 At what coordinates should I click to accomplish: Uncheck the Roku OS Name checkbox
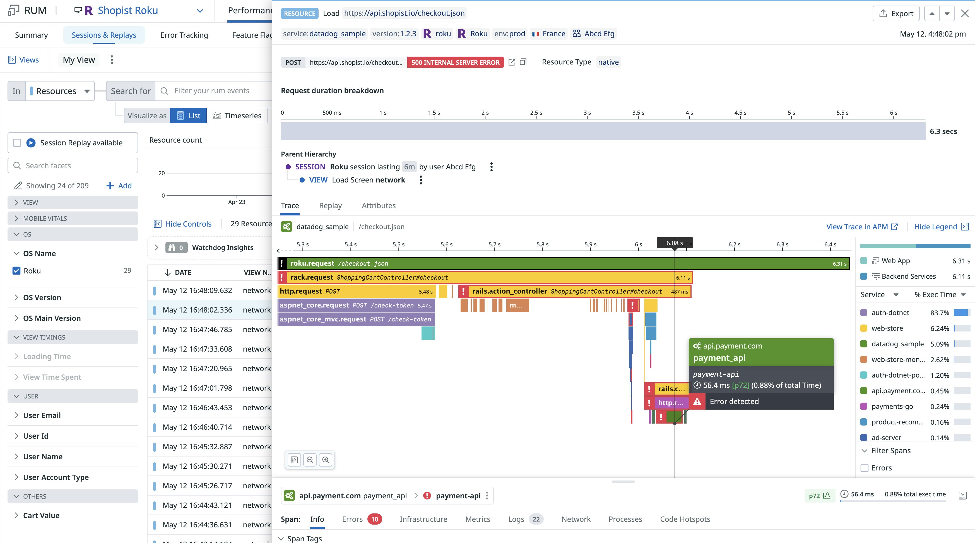click(16, 270)
